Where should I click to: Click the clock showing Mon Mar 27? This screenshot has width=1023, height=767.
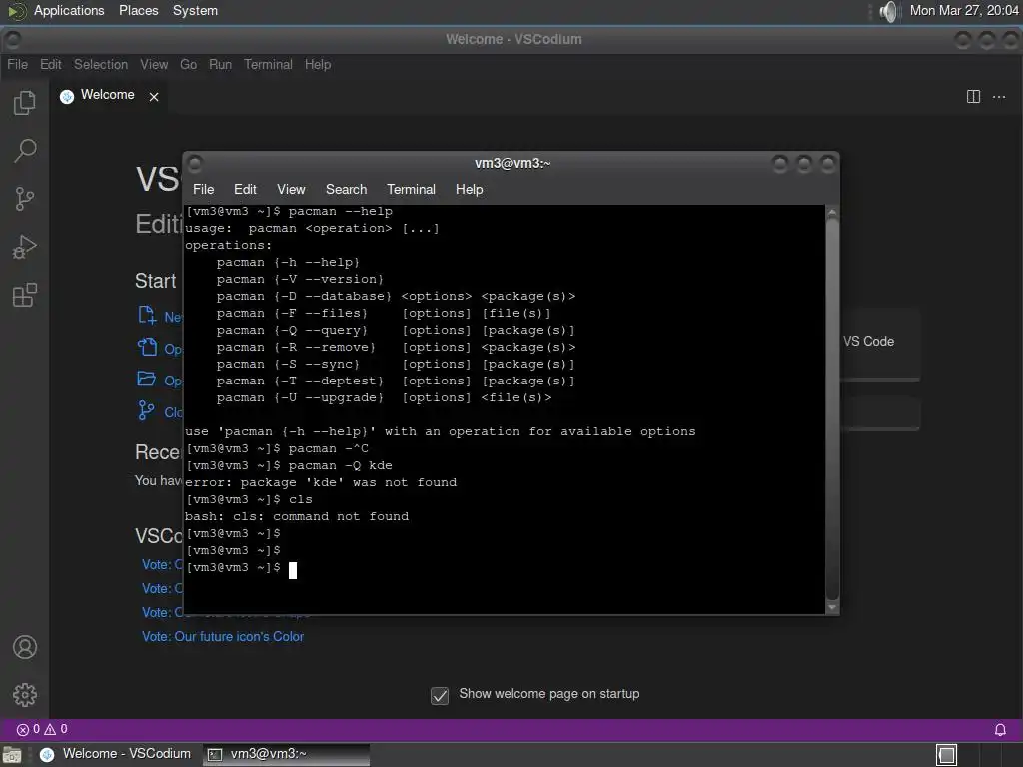coord(964,11)
